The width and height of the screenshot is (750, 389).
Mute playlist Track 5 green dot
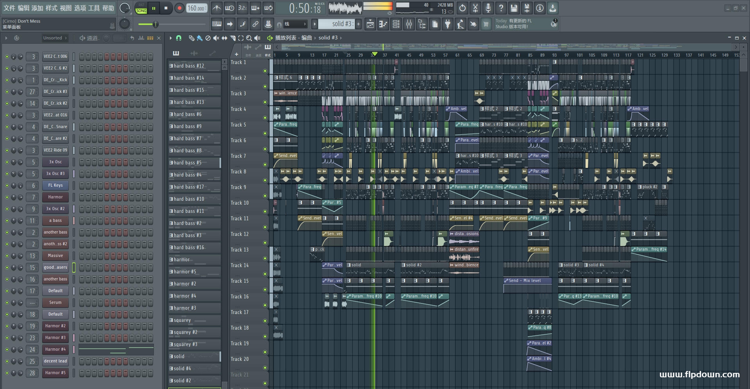(x=265, y=134)
